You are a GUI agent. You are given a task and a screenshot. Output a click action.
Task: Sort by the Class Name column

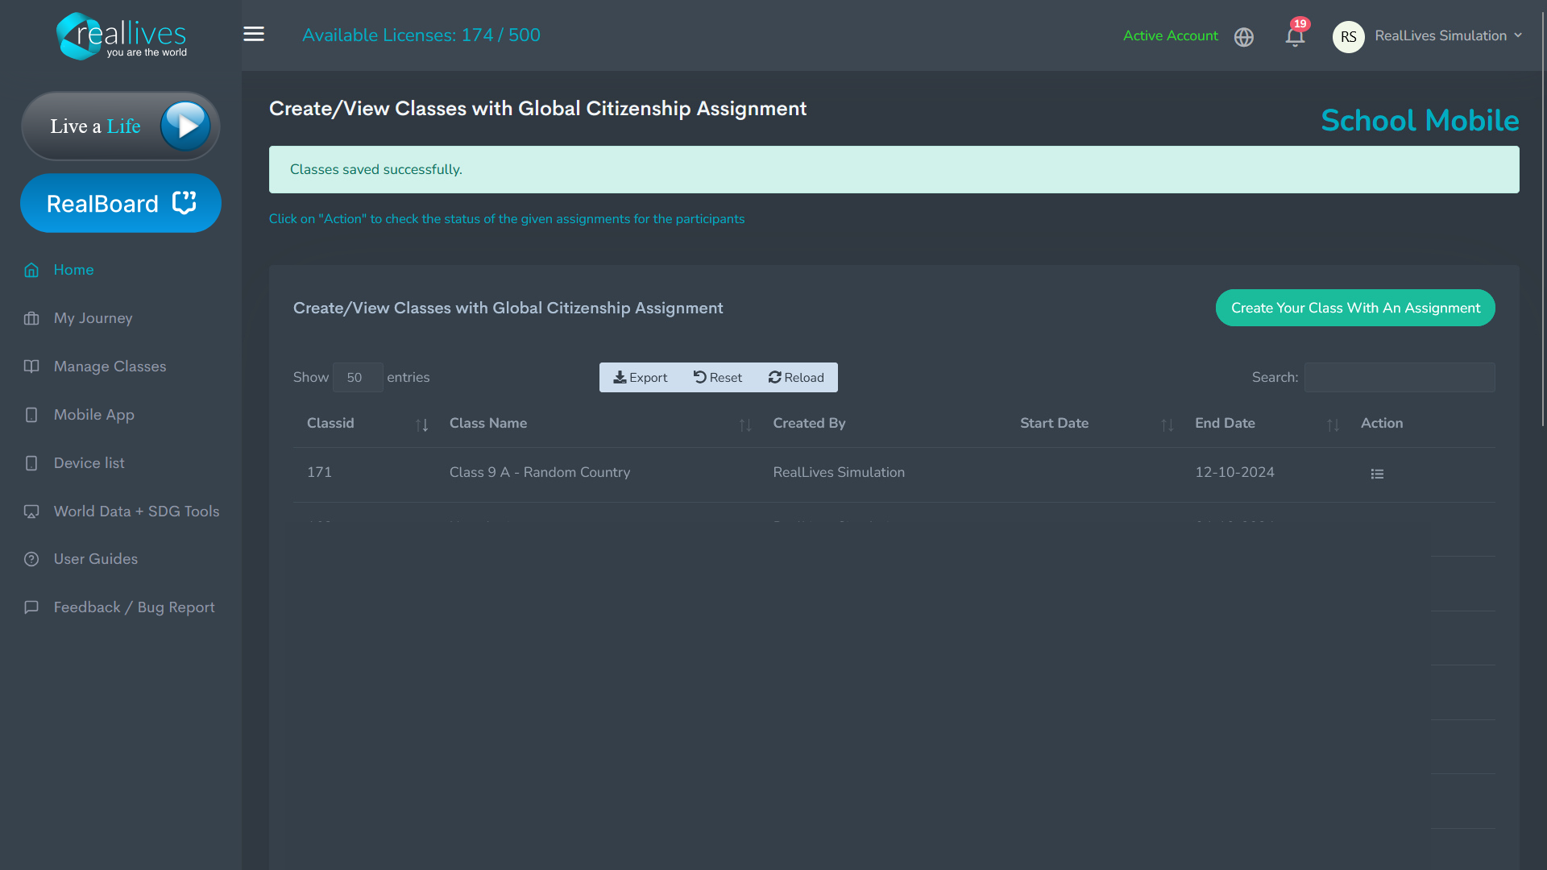click(598, 424)
